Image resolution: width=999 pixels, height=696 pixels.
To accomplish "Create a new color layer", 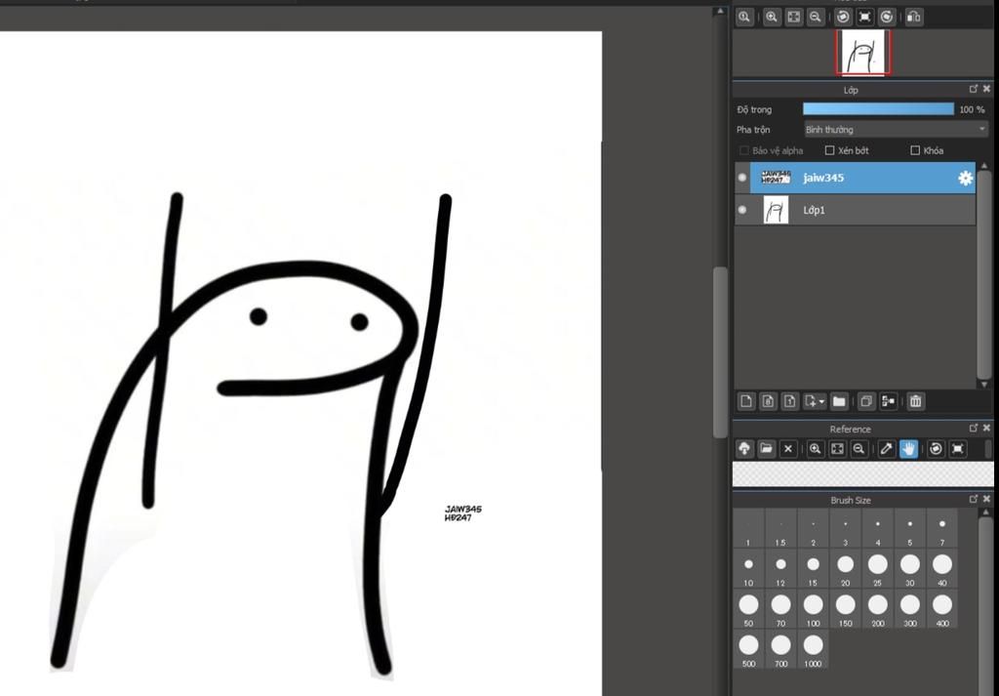I will coord(746,401).
